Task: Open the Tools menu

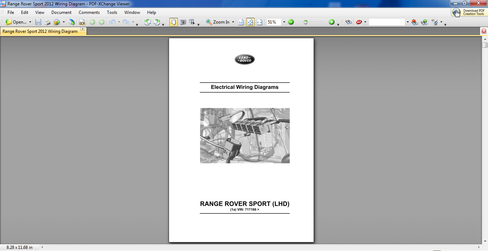Action: 112,12
